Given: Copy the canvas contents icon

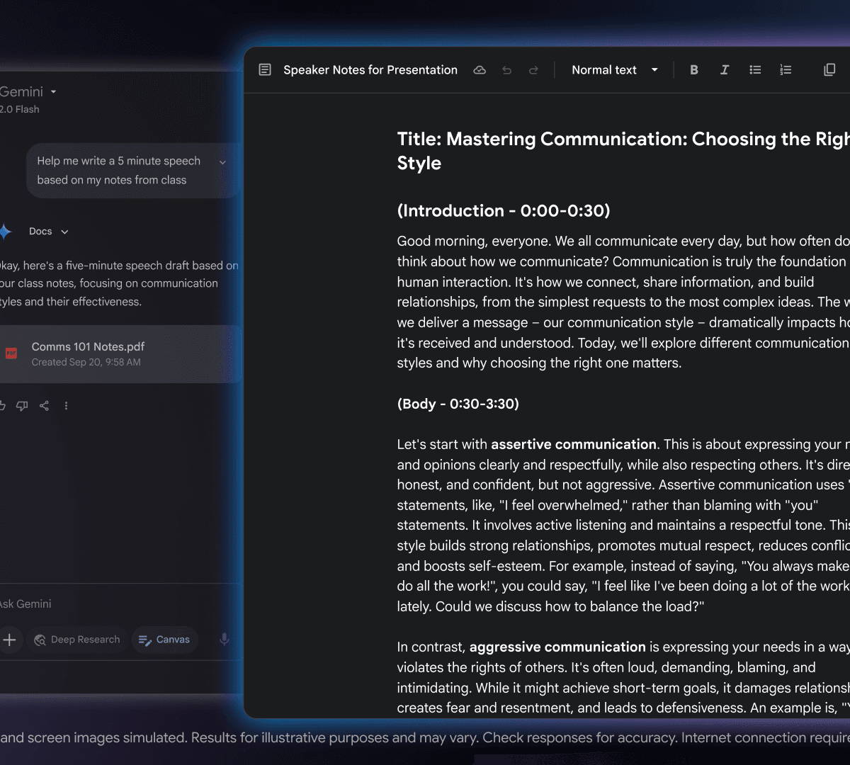Looking at the screenshot, I should click(829, 70).
